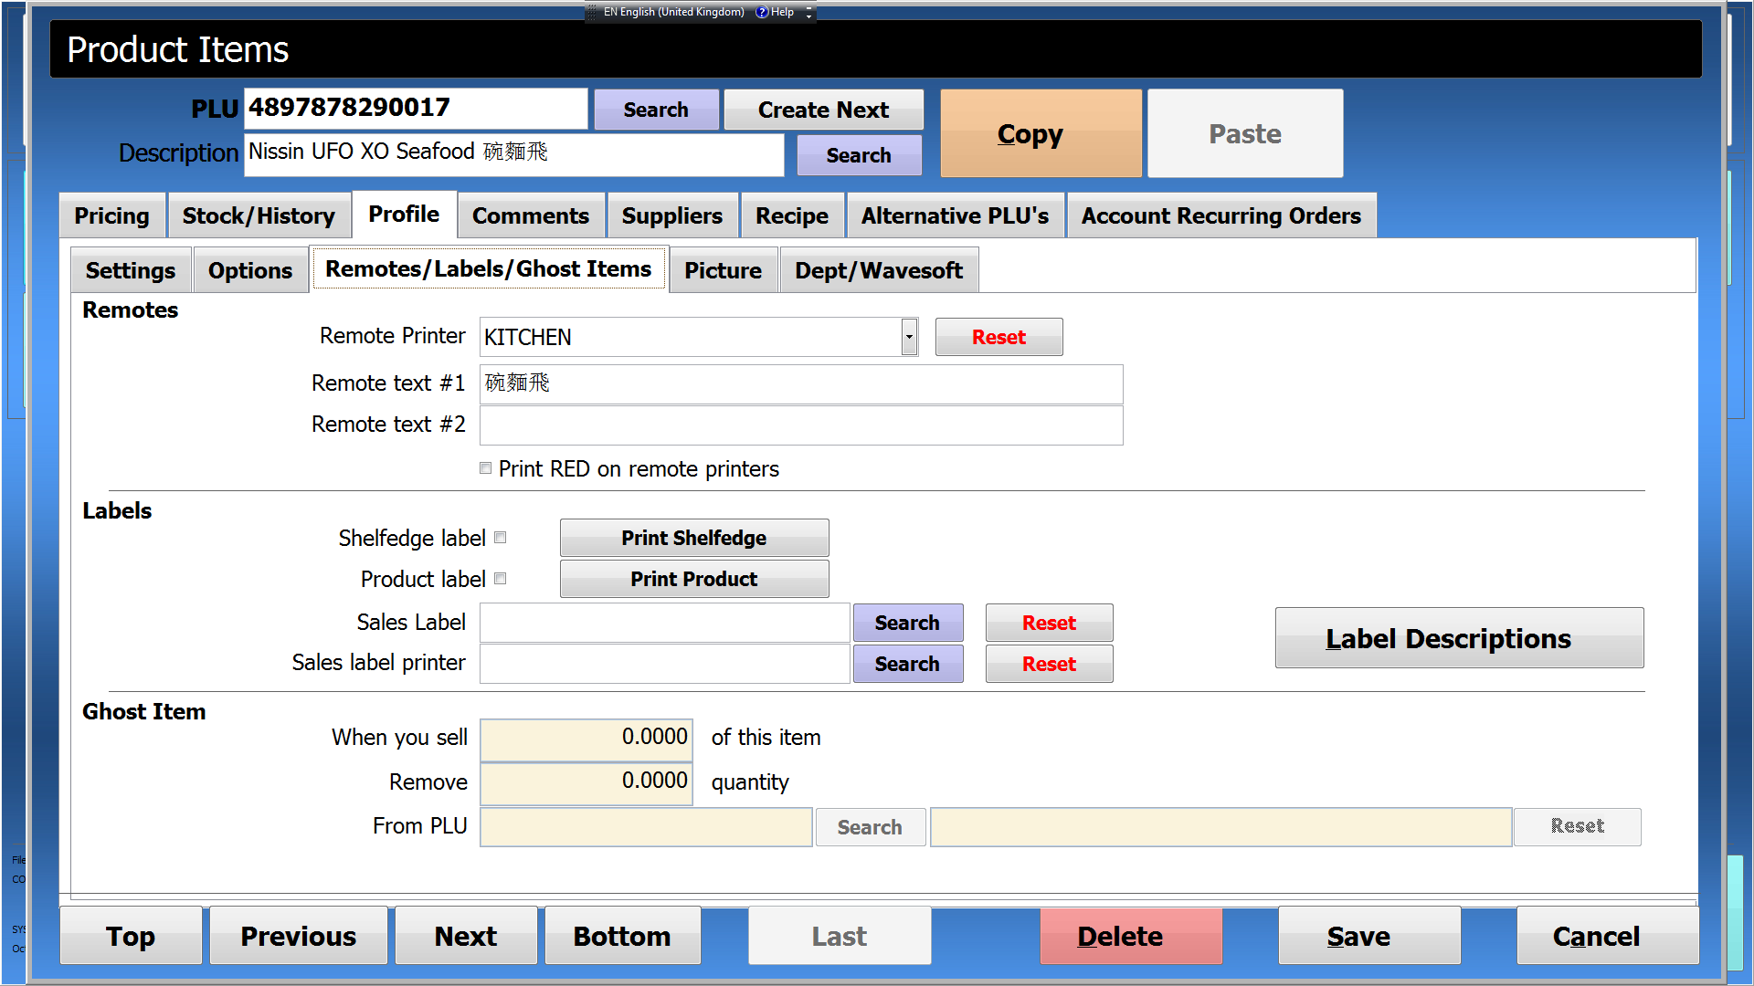
Task: Click the Pricing tab
Action: [110, 216]
